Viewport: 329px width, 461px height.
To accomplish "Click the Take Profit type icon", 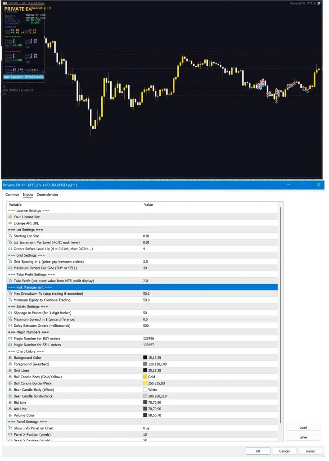I will pos(10,281).
